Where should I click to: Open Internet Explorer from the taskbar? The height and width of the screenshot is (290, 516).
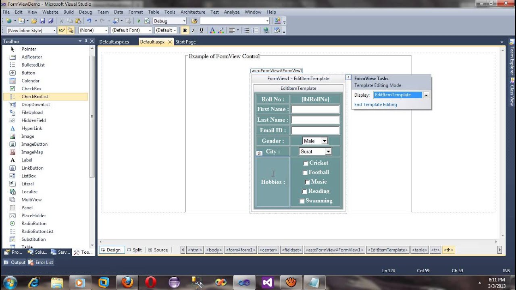33,282
